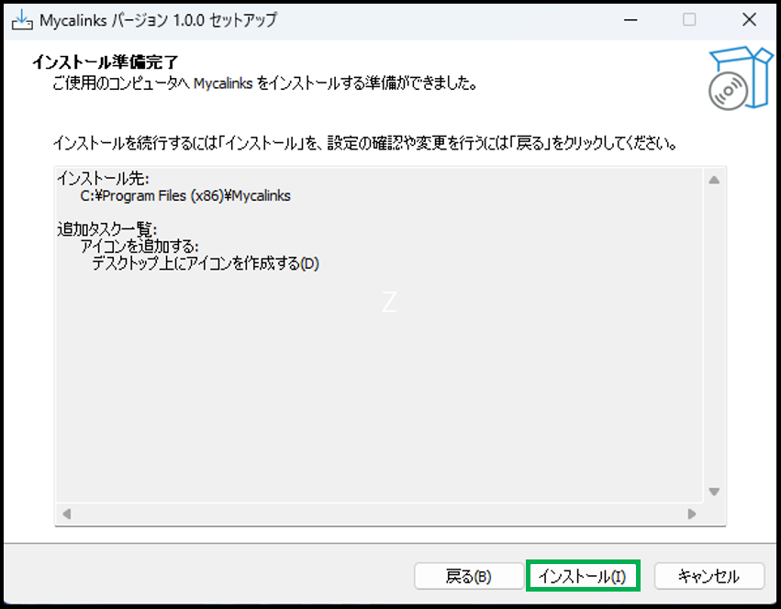
Task: Click the デスクトップ上にアイコンを作成する(D) line
Action: [x=205, y=264]
